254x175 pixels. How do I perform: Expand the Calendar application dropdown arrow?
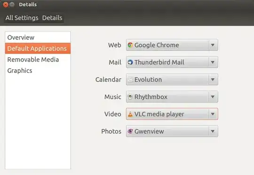(x=213, y=80)
